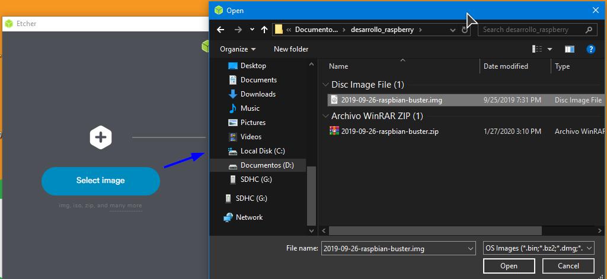This screenshot has height=279, width=607.
Task: Click the Select image button in Etcher
Action: [x=101, y=181]
